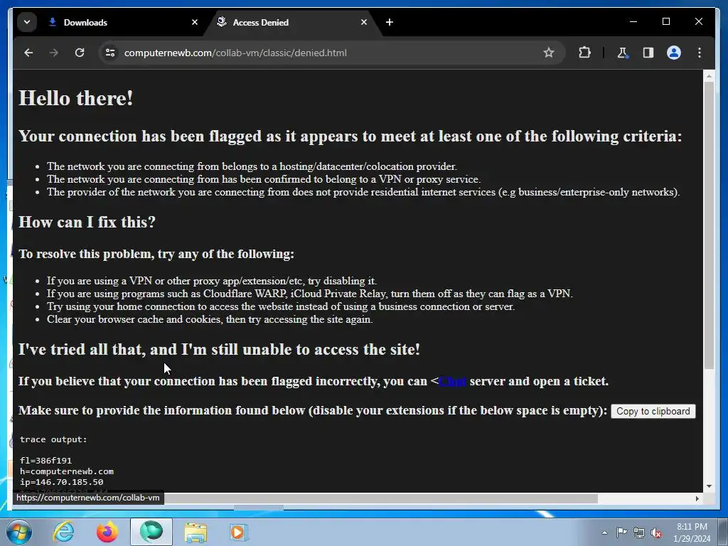
Task: Open the three-dot Chrome menu
Action: pyautogui.click(x=700, y=53)
